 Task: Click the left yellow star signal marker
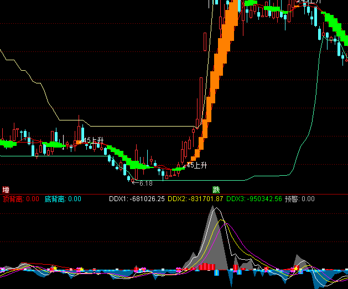pos(55,268)
